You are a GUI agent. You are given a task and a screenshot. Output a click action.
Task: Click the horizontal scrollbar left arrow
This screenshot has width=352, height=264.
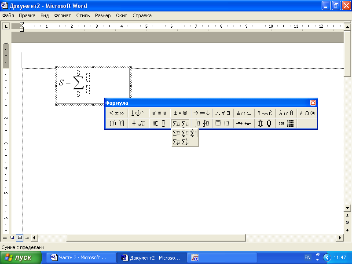[34, 238]
